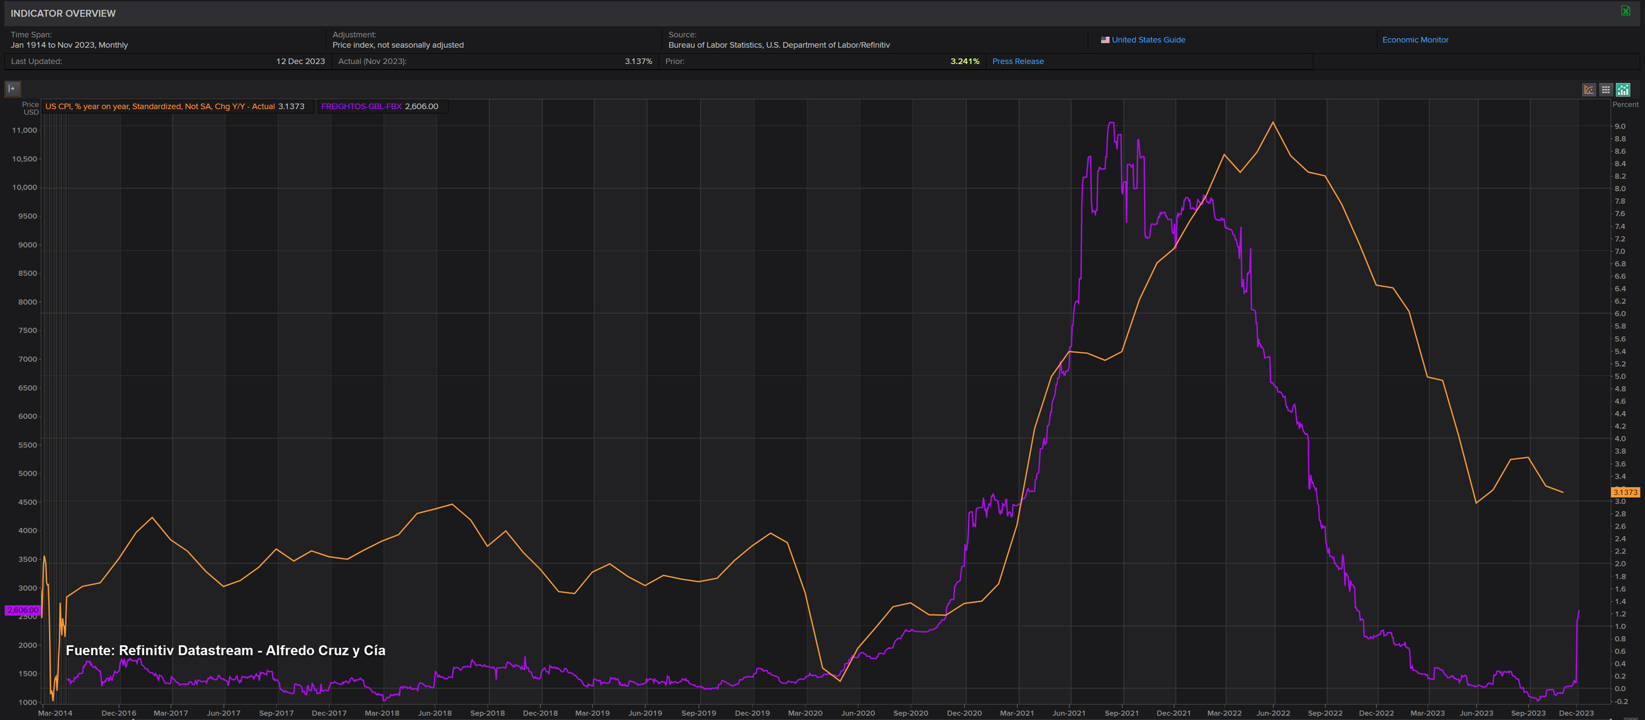The image size is (1645, 720).
Task: Click 'Price index, not seasonally adjusted' text
Action: pos(398,45)
